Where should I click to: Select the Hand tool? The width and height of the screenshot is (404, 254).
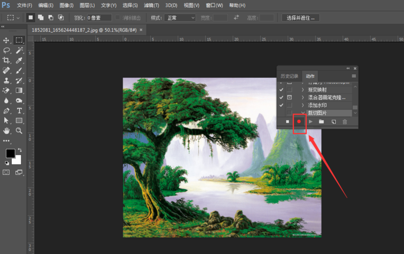click(6, 130)
